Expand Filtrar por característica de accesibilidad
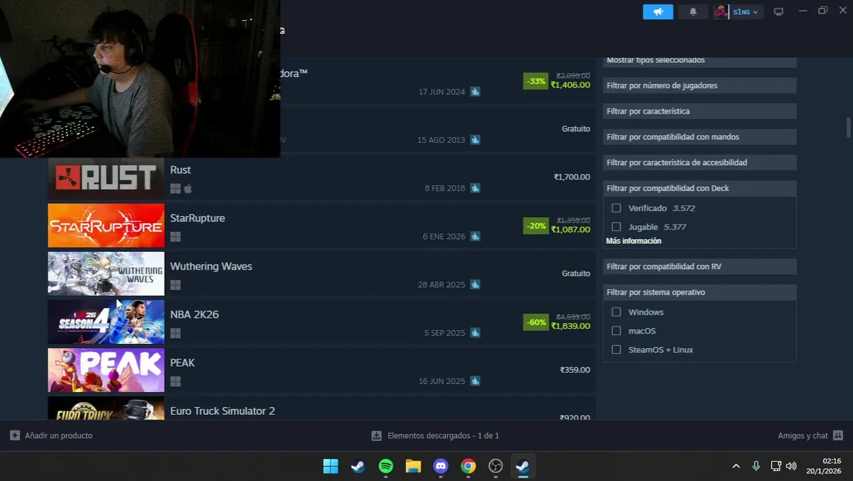Viewport: 853px width, 481px height. 699,162
